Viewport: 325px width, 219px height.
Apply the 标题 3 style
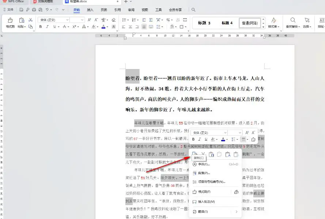tap(204, 23)
